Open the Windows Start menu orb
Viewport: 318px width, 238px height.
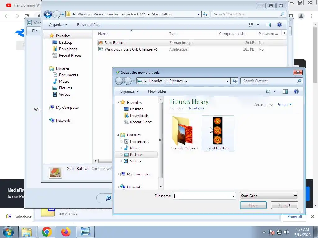coord(8,232)
